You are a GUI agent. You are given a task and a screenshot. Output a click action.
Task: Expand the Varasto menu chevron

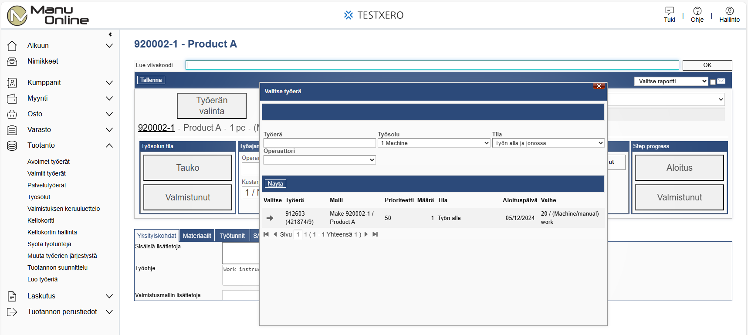click(x=109, y=130)
